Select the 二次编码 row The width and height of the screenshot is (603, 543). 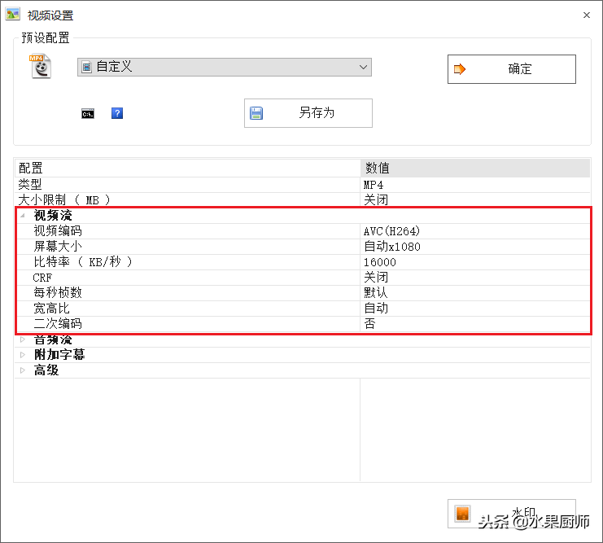point(302,324)
